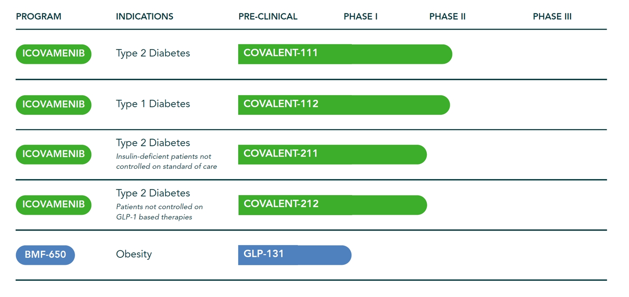Image resolution: width=629 pixels, height=297 pixels.
Task: Select the PHASE II column header
Action: [447, 17]
